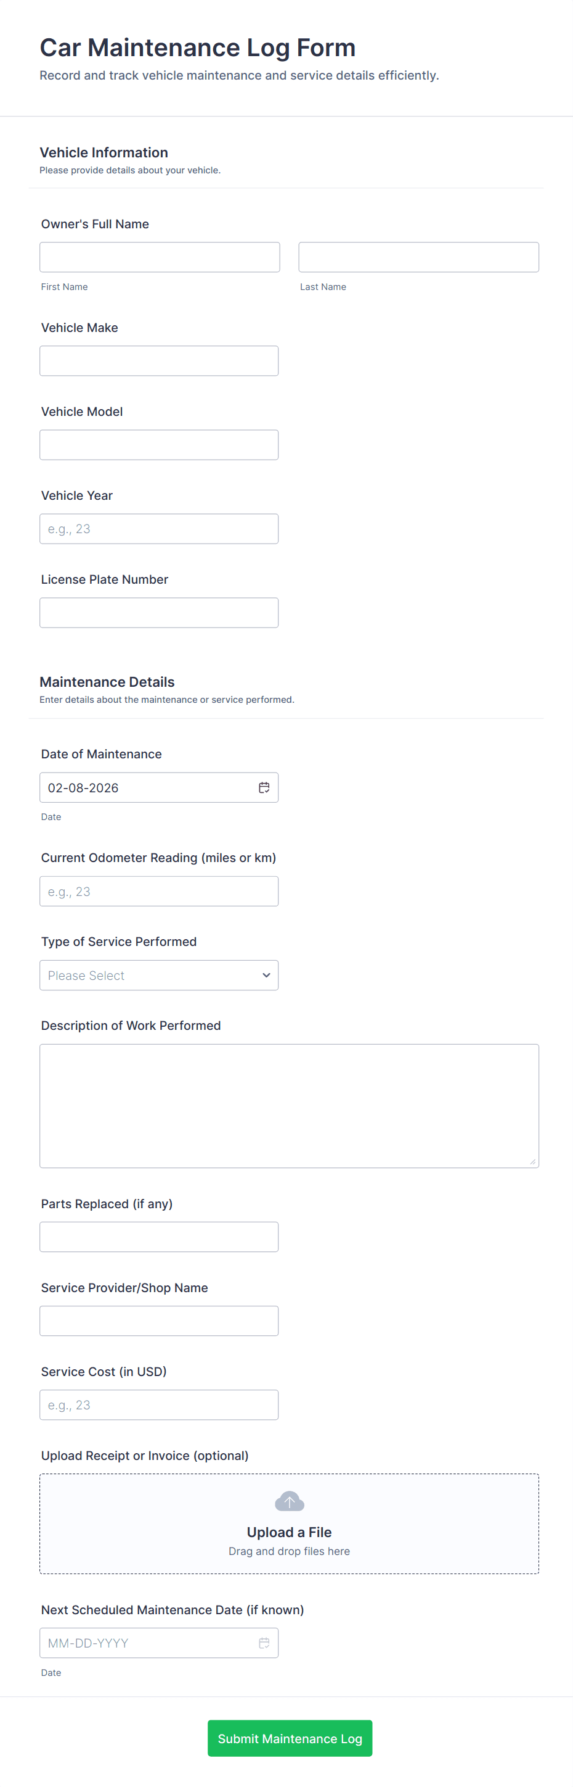The height and width of the screenshot is (1787, 573).
Task: Open calendar icon for Next Scheduled Maintenance Date
Action: pos(264,1642)
